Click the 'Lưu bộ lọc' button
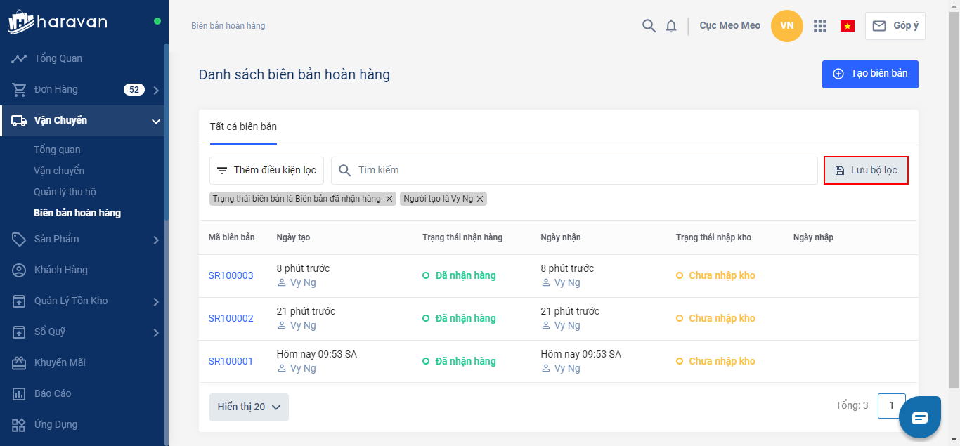Viewport: 960px width, 446px height. click(866, 170)
